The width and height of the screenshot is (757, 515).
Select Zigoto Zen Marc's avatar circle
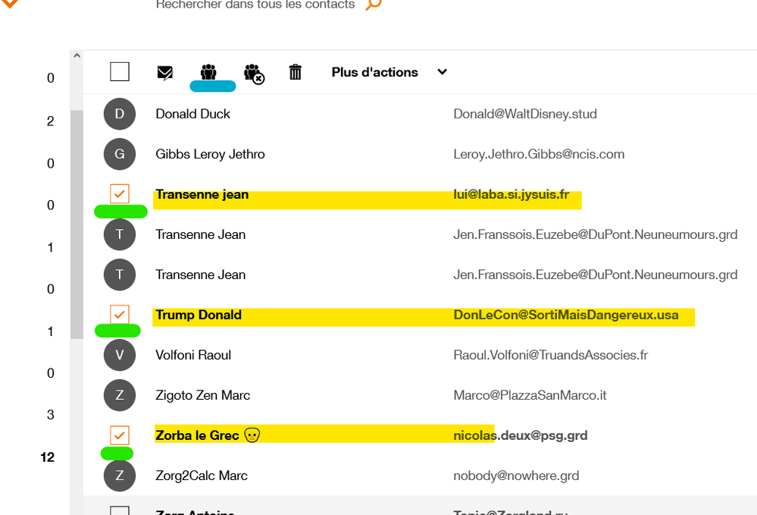[119, 395]
